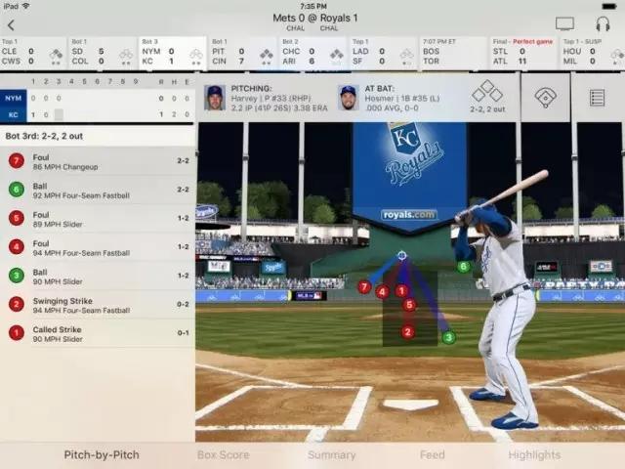Screen dimensions: 625x469
Task: Switch to the Box Score tab
Action: (223, 455)
